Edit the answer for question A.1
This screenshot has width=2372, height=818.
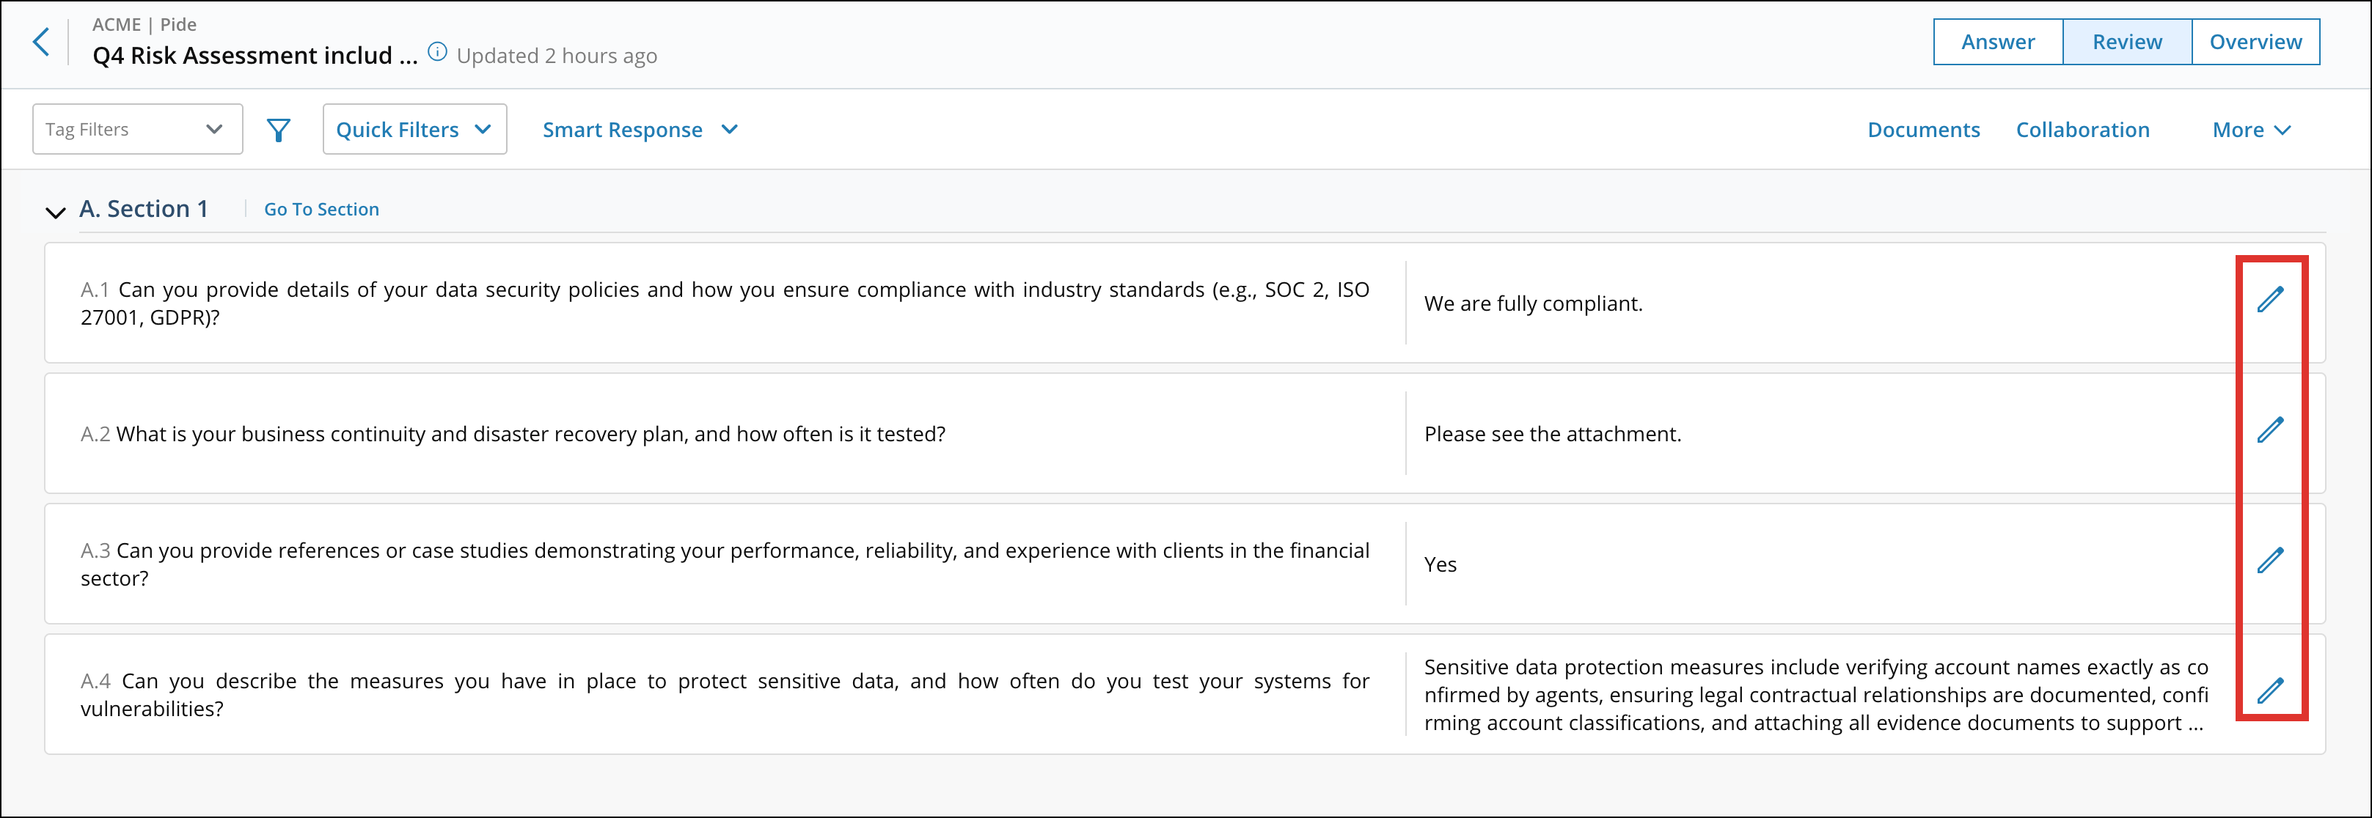pos(2272,299)
